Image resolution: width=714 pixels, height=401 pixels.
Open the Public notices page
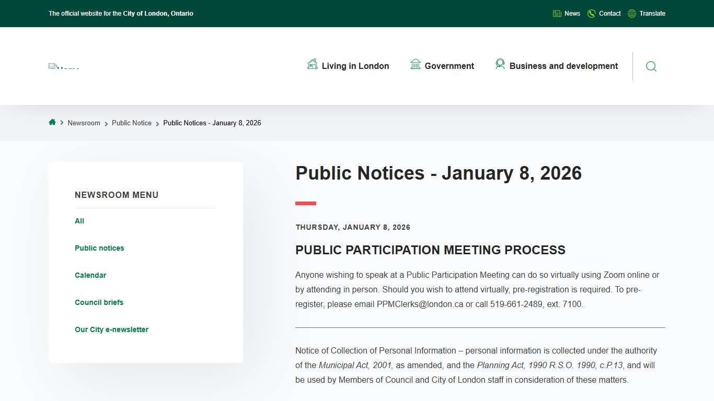99,248
